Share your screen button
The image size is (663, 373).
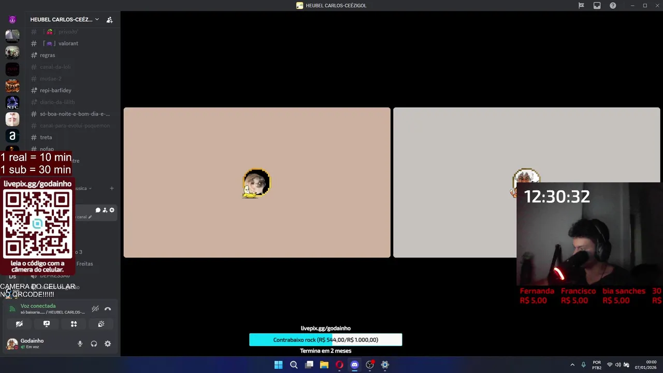(x=47, y=324)
